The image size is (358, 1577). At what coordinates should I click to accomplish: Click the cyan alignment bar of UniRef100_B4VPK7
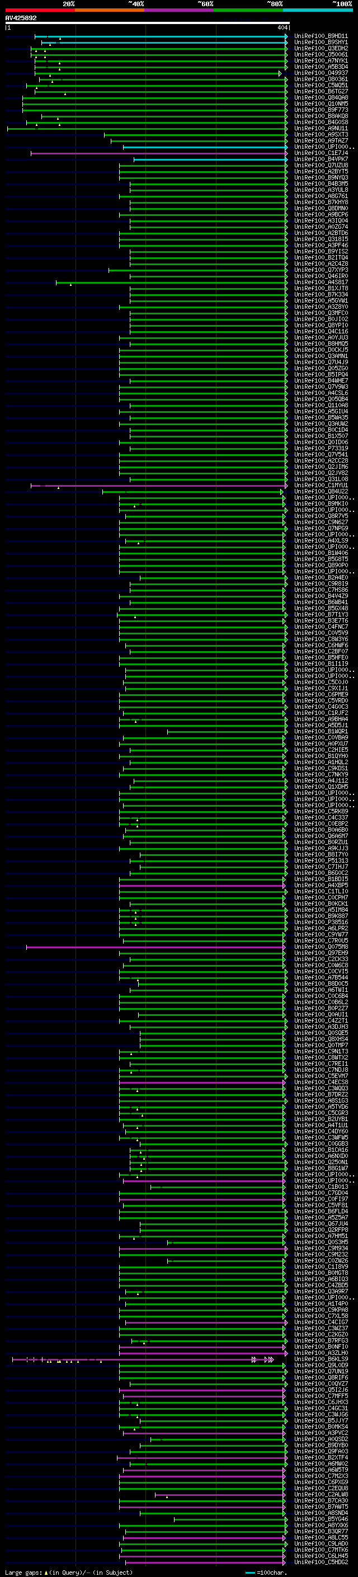point(210,160)
